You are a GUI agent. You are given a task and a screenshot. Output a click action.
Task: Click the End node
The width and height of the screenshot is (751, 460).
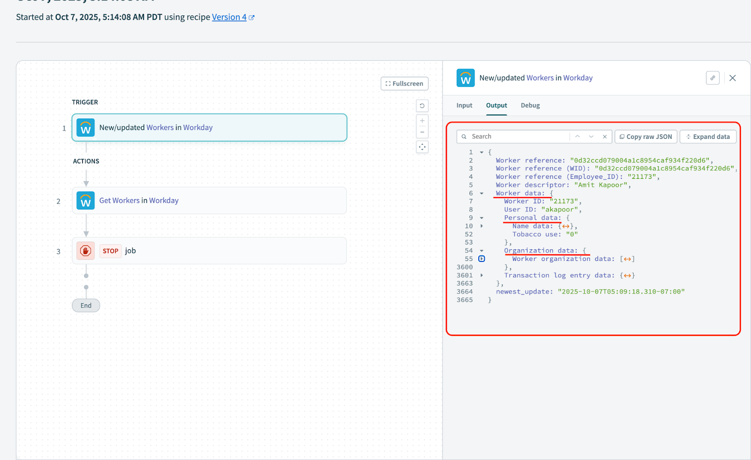coord(86,306)
